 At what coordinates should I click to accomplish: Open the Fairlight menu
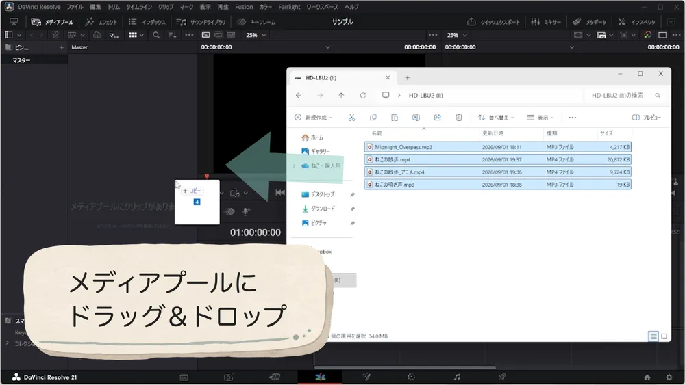pyautogui.click(x=289, y=7)
